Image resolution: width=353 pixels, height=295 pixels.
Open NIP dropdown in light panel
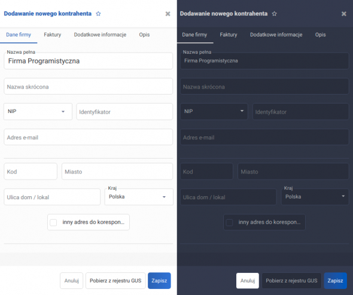[x=38, y=111]
